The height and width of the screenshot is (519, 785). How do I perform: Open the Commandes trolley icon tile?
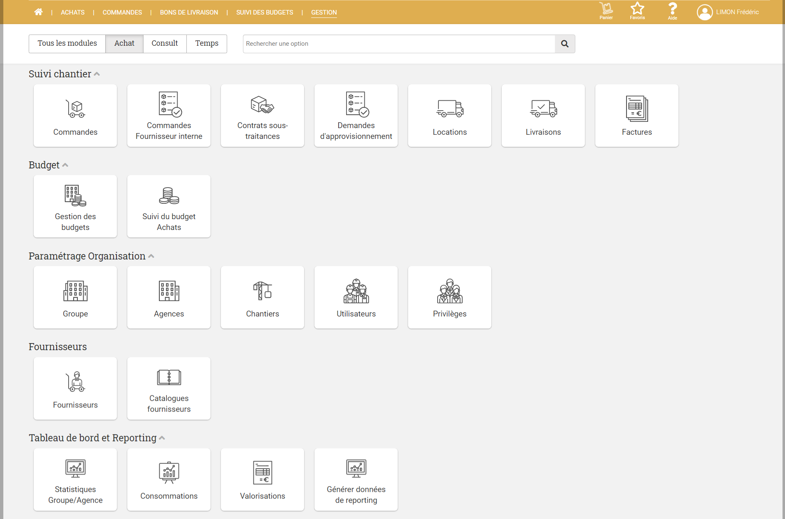point(75,109)
